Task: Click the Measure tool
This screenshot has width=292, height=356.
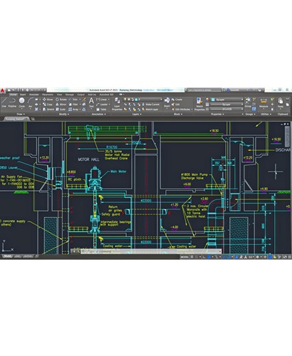Action: [264, 103]
